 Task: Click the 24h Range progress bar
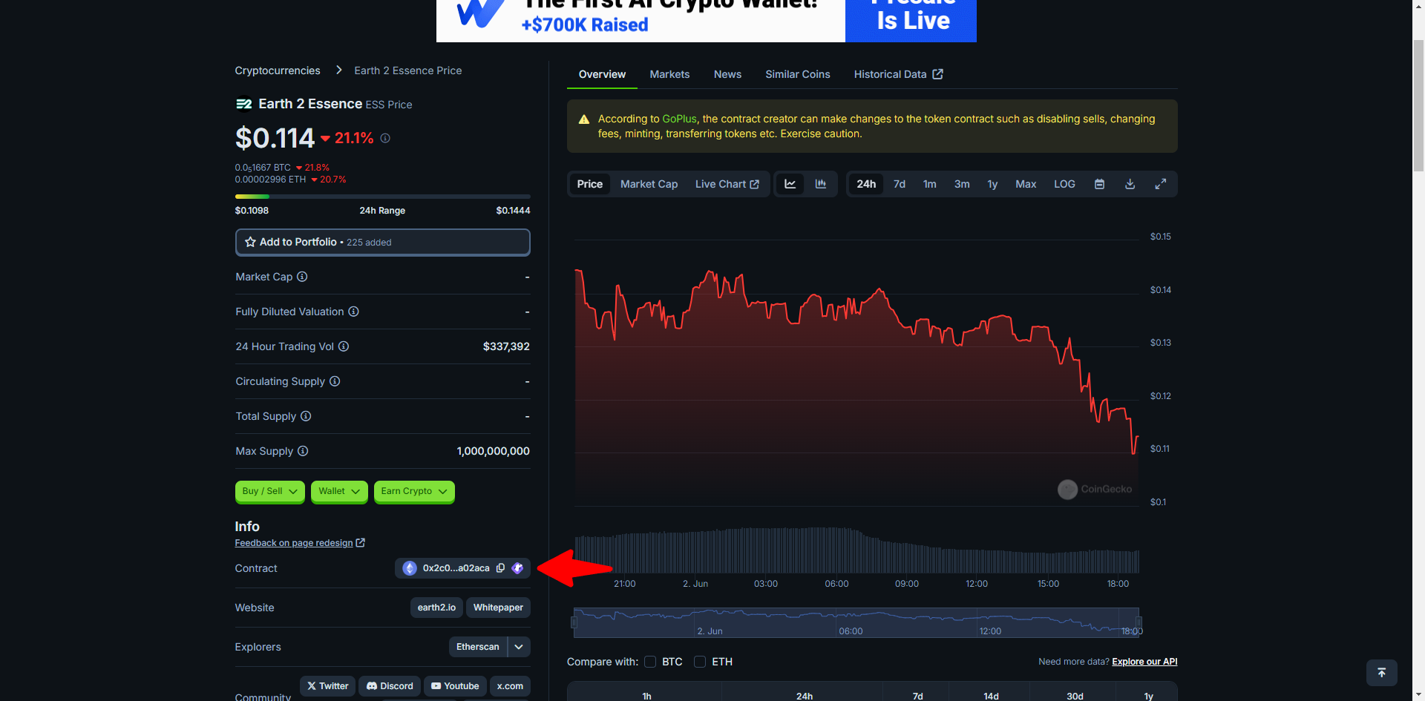[x=383, y=197]
